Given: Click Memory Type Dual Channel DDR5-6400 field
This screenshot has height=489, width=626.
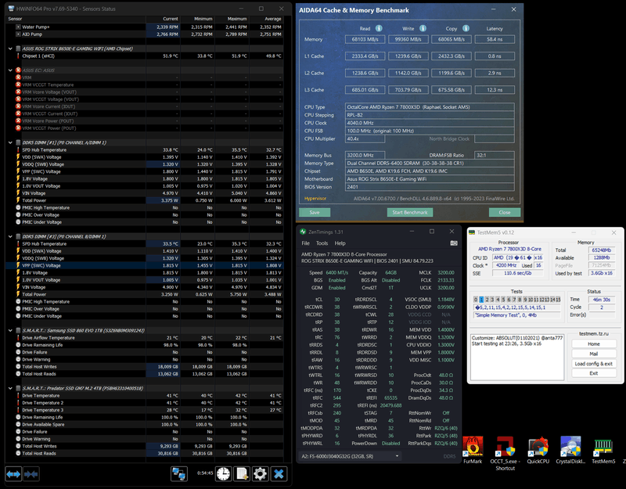Looking at the screenshot, I should pos(430,163).
